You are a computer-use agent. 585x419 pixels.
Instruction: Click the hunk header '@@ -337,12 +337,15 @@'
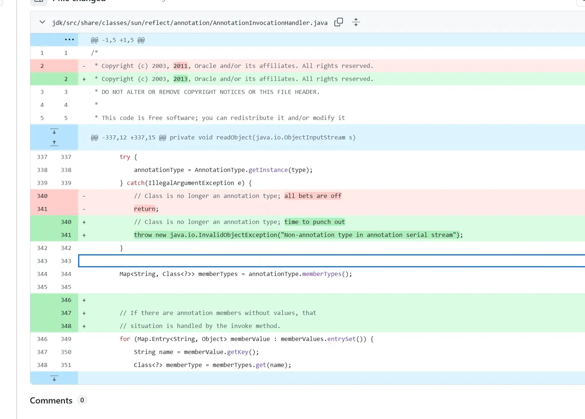(223, 138)
